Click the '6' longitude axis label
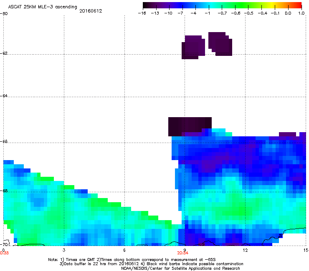 [x=124, y=250]
